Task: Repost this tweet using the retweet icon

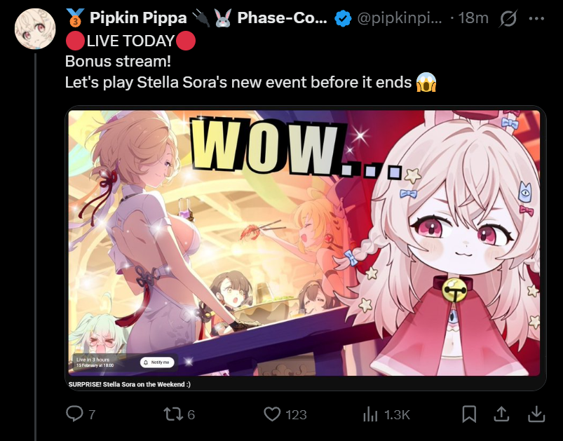Action: click(173, 414)
